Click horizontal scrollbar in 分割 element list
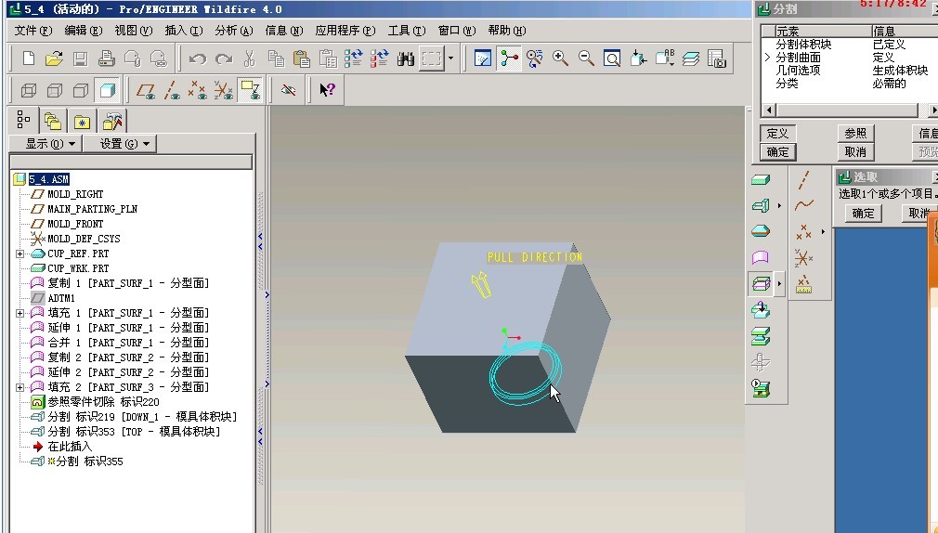This screenshot has width=938, height=533. click(x=848, y=110)
